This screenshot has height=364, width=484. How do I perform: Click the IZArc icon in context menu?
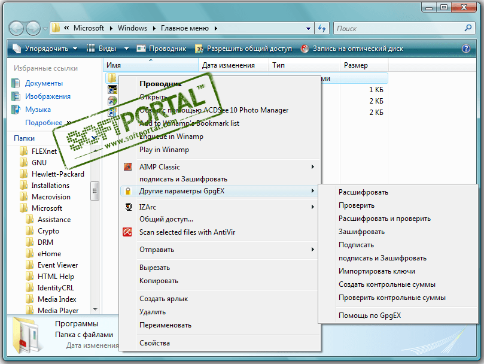(x=129, y=207)
